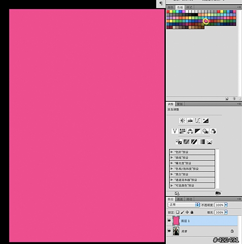Click the opacity 100% value field
The width and height of the screenshot is (242, 244).
point(220,205)
